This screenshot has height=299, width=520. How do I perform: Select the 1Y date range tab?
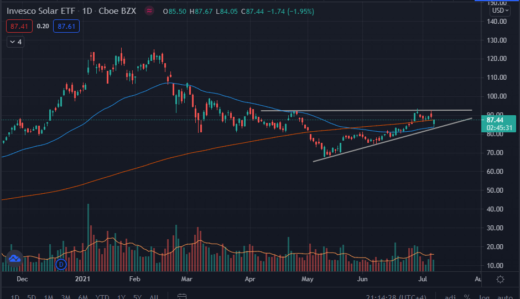pyautogui.click(x=121, y=297)
